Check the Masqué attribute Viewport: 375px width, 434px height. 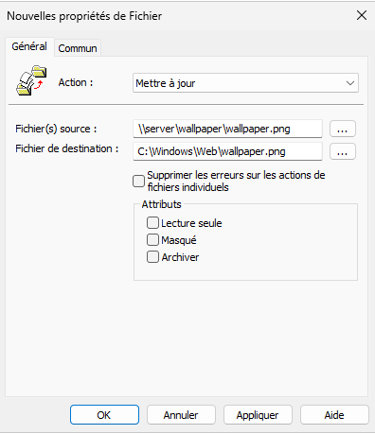point(152,240)
